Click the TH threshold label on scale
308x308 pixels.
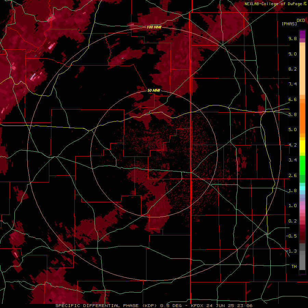click(x=294, y=267)
